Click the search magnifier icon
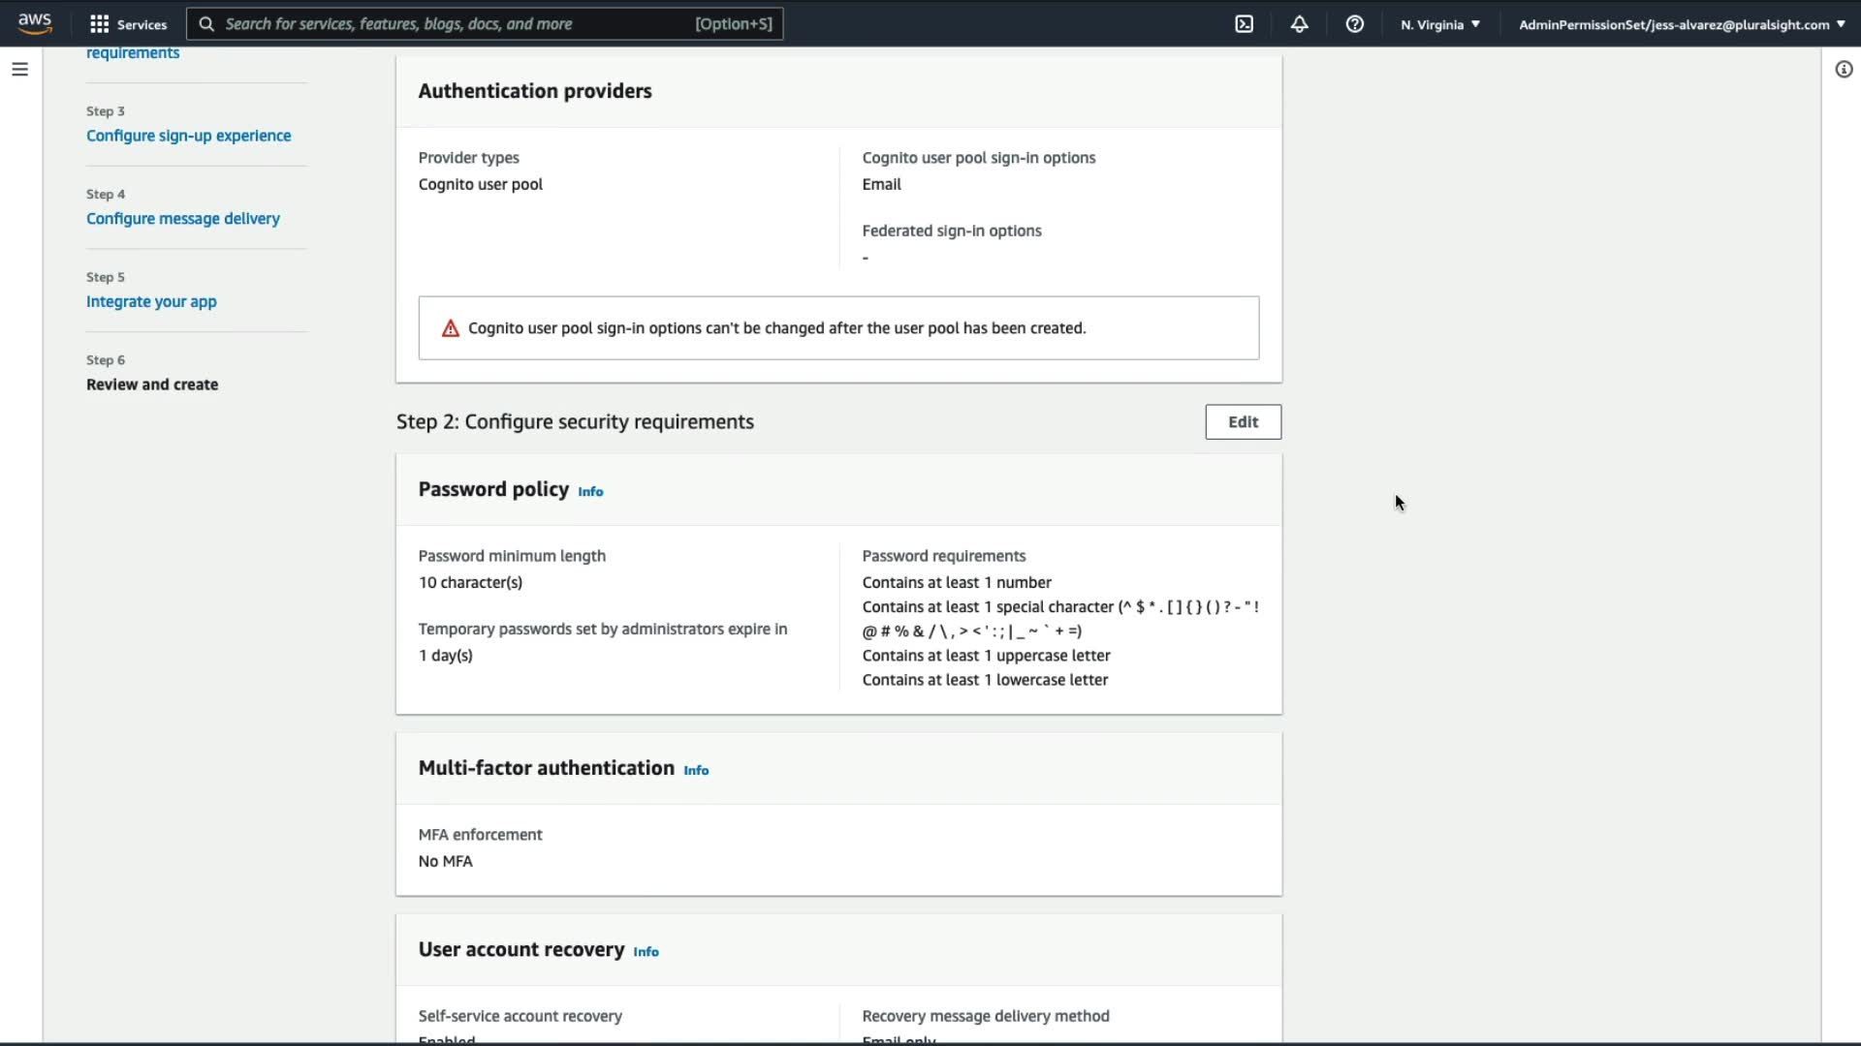 point(206,24)
